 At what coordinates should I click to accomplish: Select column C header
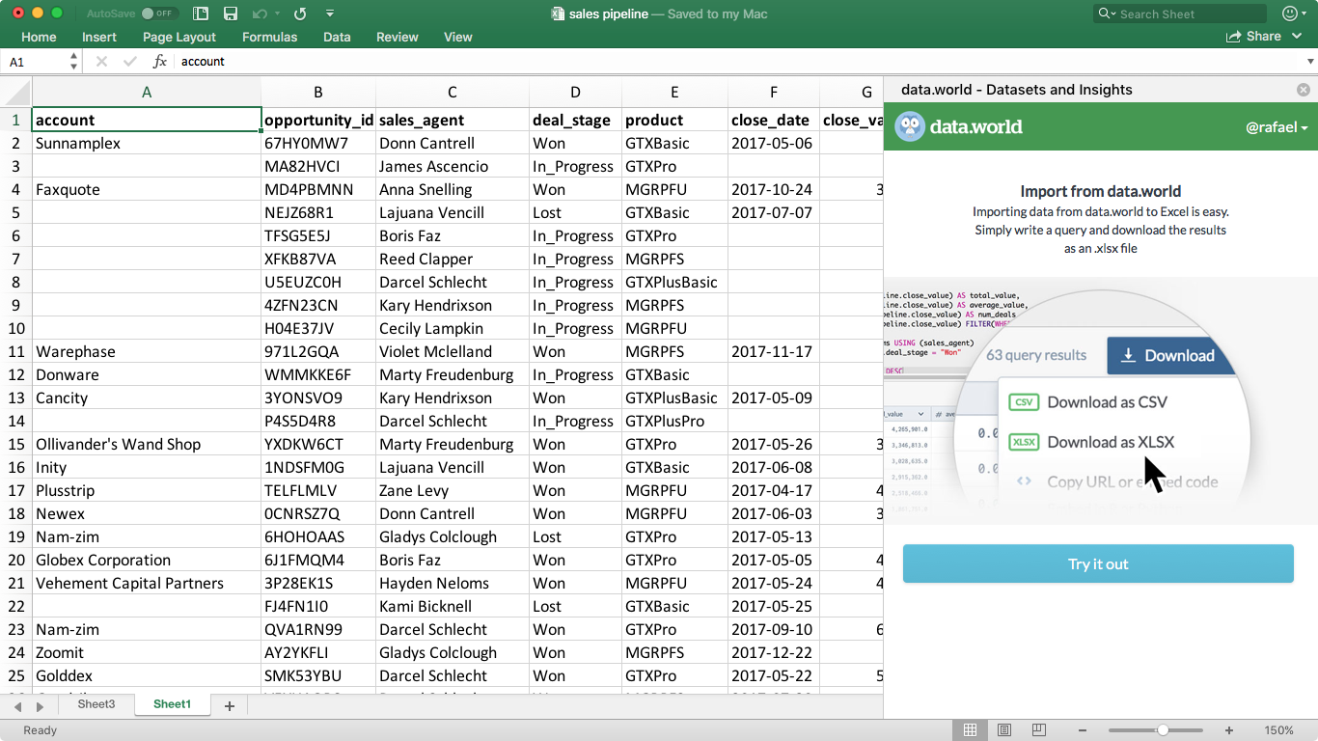(x=453, y=93)
